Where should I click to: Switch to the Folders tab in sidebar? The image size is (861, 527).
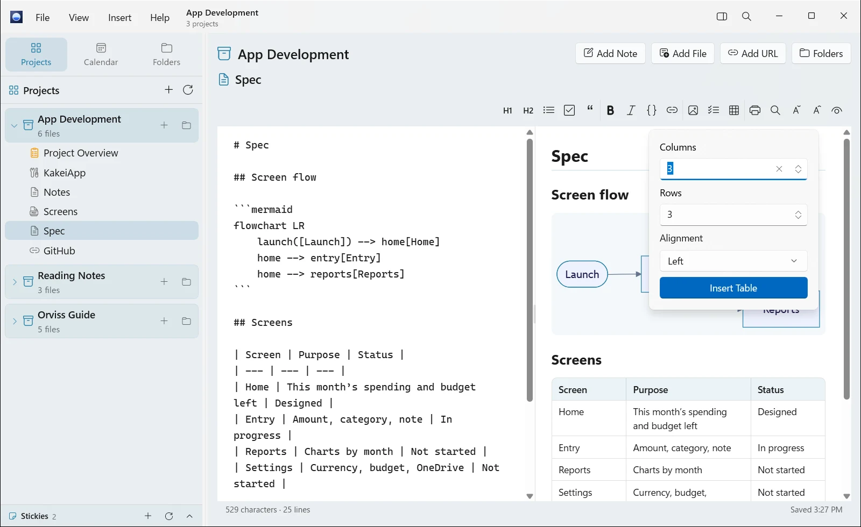pos(167,54)
